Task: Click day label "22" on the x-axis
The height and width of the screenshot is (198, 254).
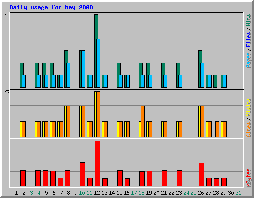Action: click(171, 193)
